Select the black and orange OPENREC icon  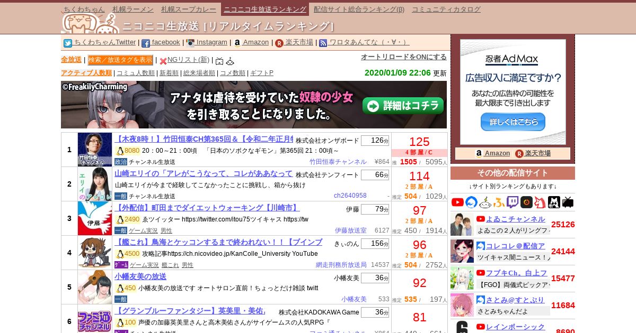[x=526, y=202]
